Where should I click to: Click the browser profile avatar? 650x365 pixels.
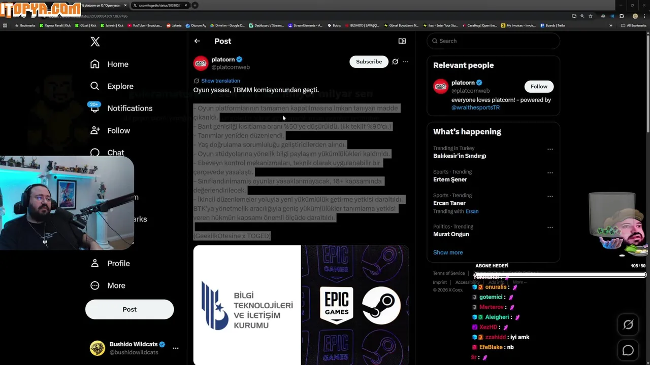click(x=635, y=16)
